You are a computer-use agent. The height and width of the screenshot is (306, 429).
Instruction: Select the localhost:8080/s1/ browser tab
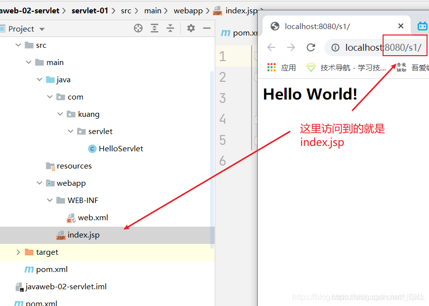[x=317, y=27]
